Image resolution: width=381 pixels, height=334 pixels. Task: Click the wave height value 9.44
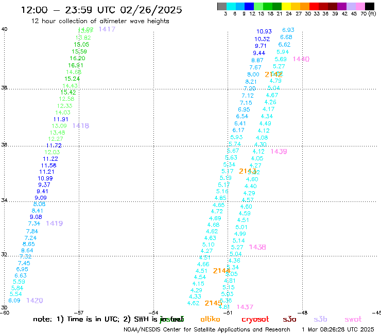point(259,53)
